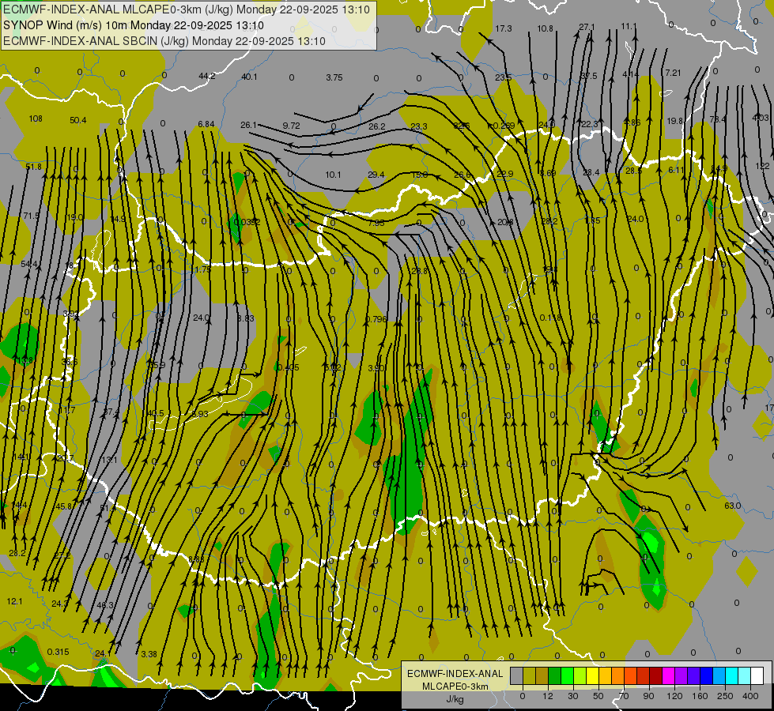Click the map value 46.3

[x=104, y=605]
